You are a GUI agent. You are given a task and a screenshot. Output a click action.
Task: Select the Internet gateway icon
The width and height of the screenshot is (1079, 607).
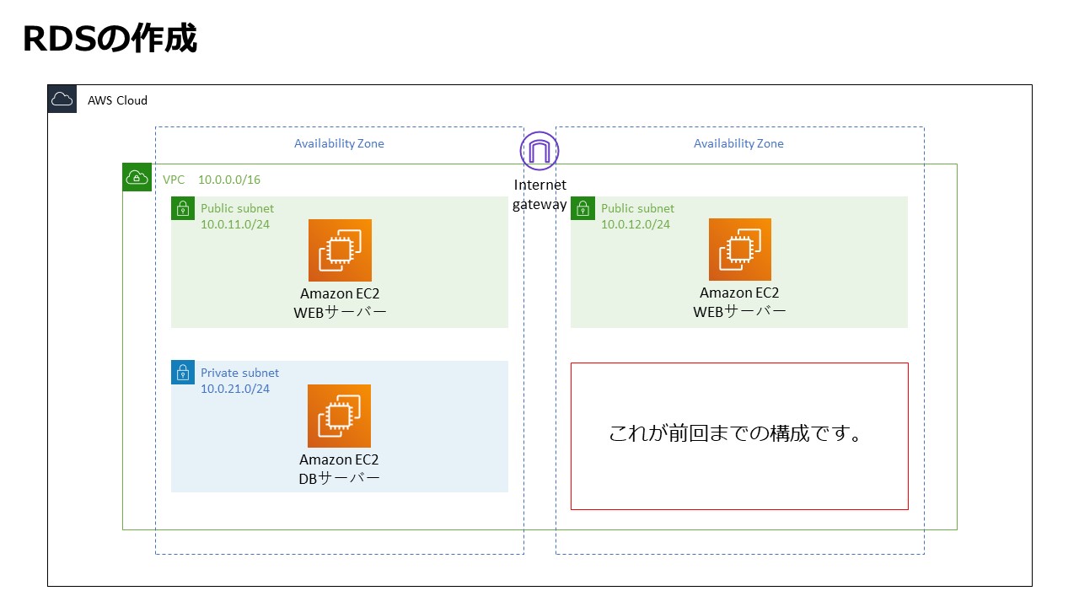539,151
